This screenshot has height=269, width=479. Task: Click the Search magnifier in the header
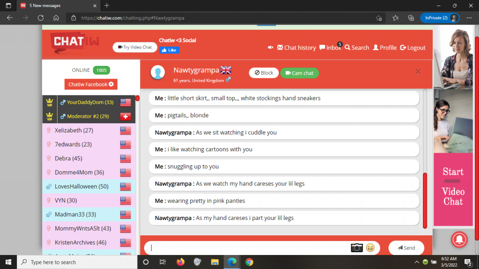pyautogui.click(x=357, y=48)
